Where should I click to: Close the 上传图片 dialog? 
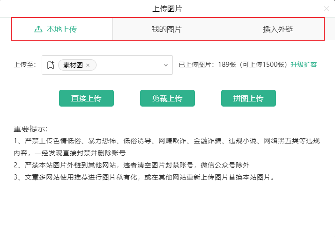(x=327, y=8)
